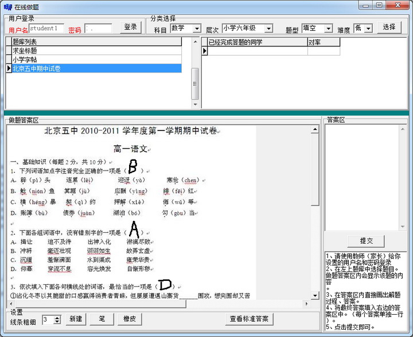Minimize the 在线做题 window
413x337 pixels.
365,5
